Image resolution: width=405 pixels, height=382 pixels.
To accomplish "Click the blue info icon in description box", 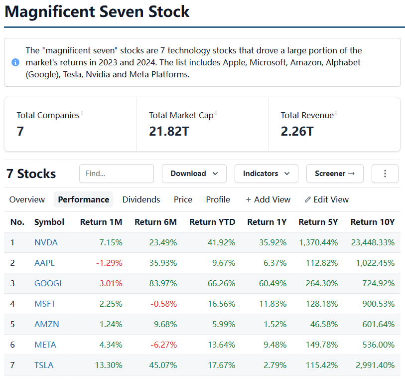I will click(x=15, y=62).
